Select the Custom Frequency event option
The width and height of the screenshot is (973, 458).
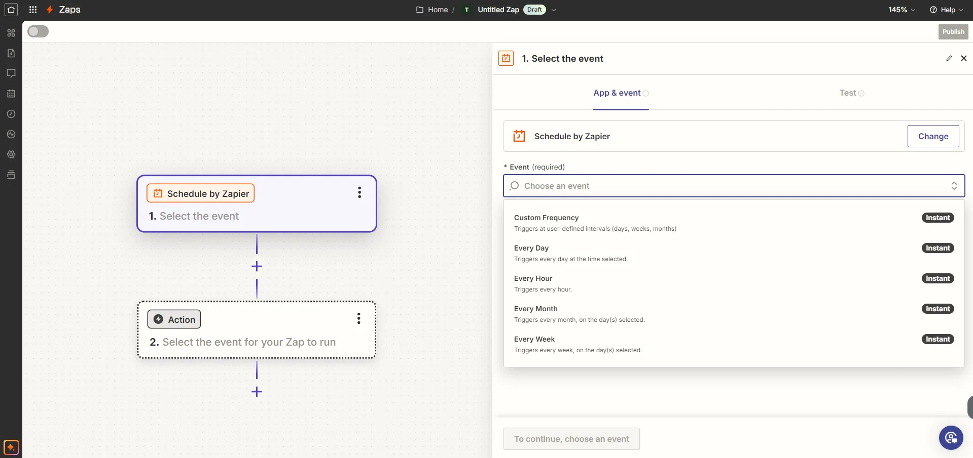[734, 223]
